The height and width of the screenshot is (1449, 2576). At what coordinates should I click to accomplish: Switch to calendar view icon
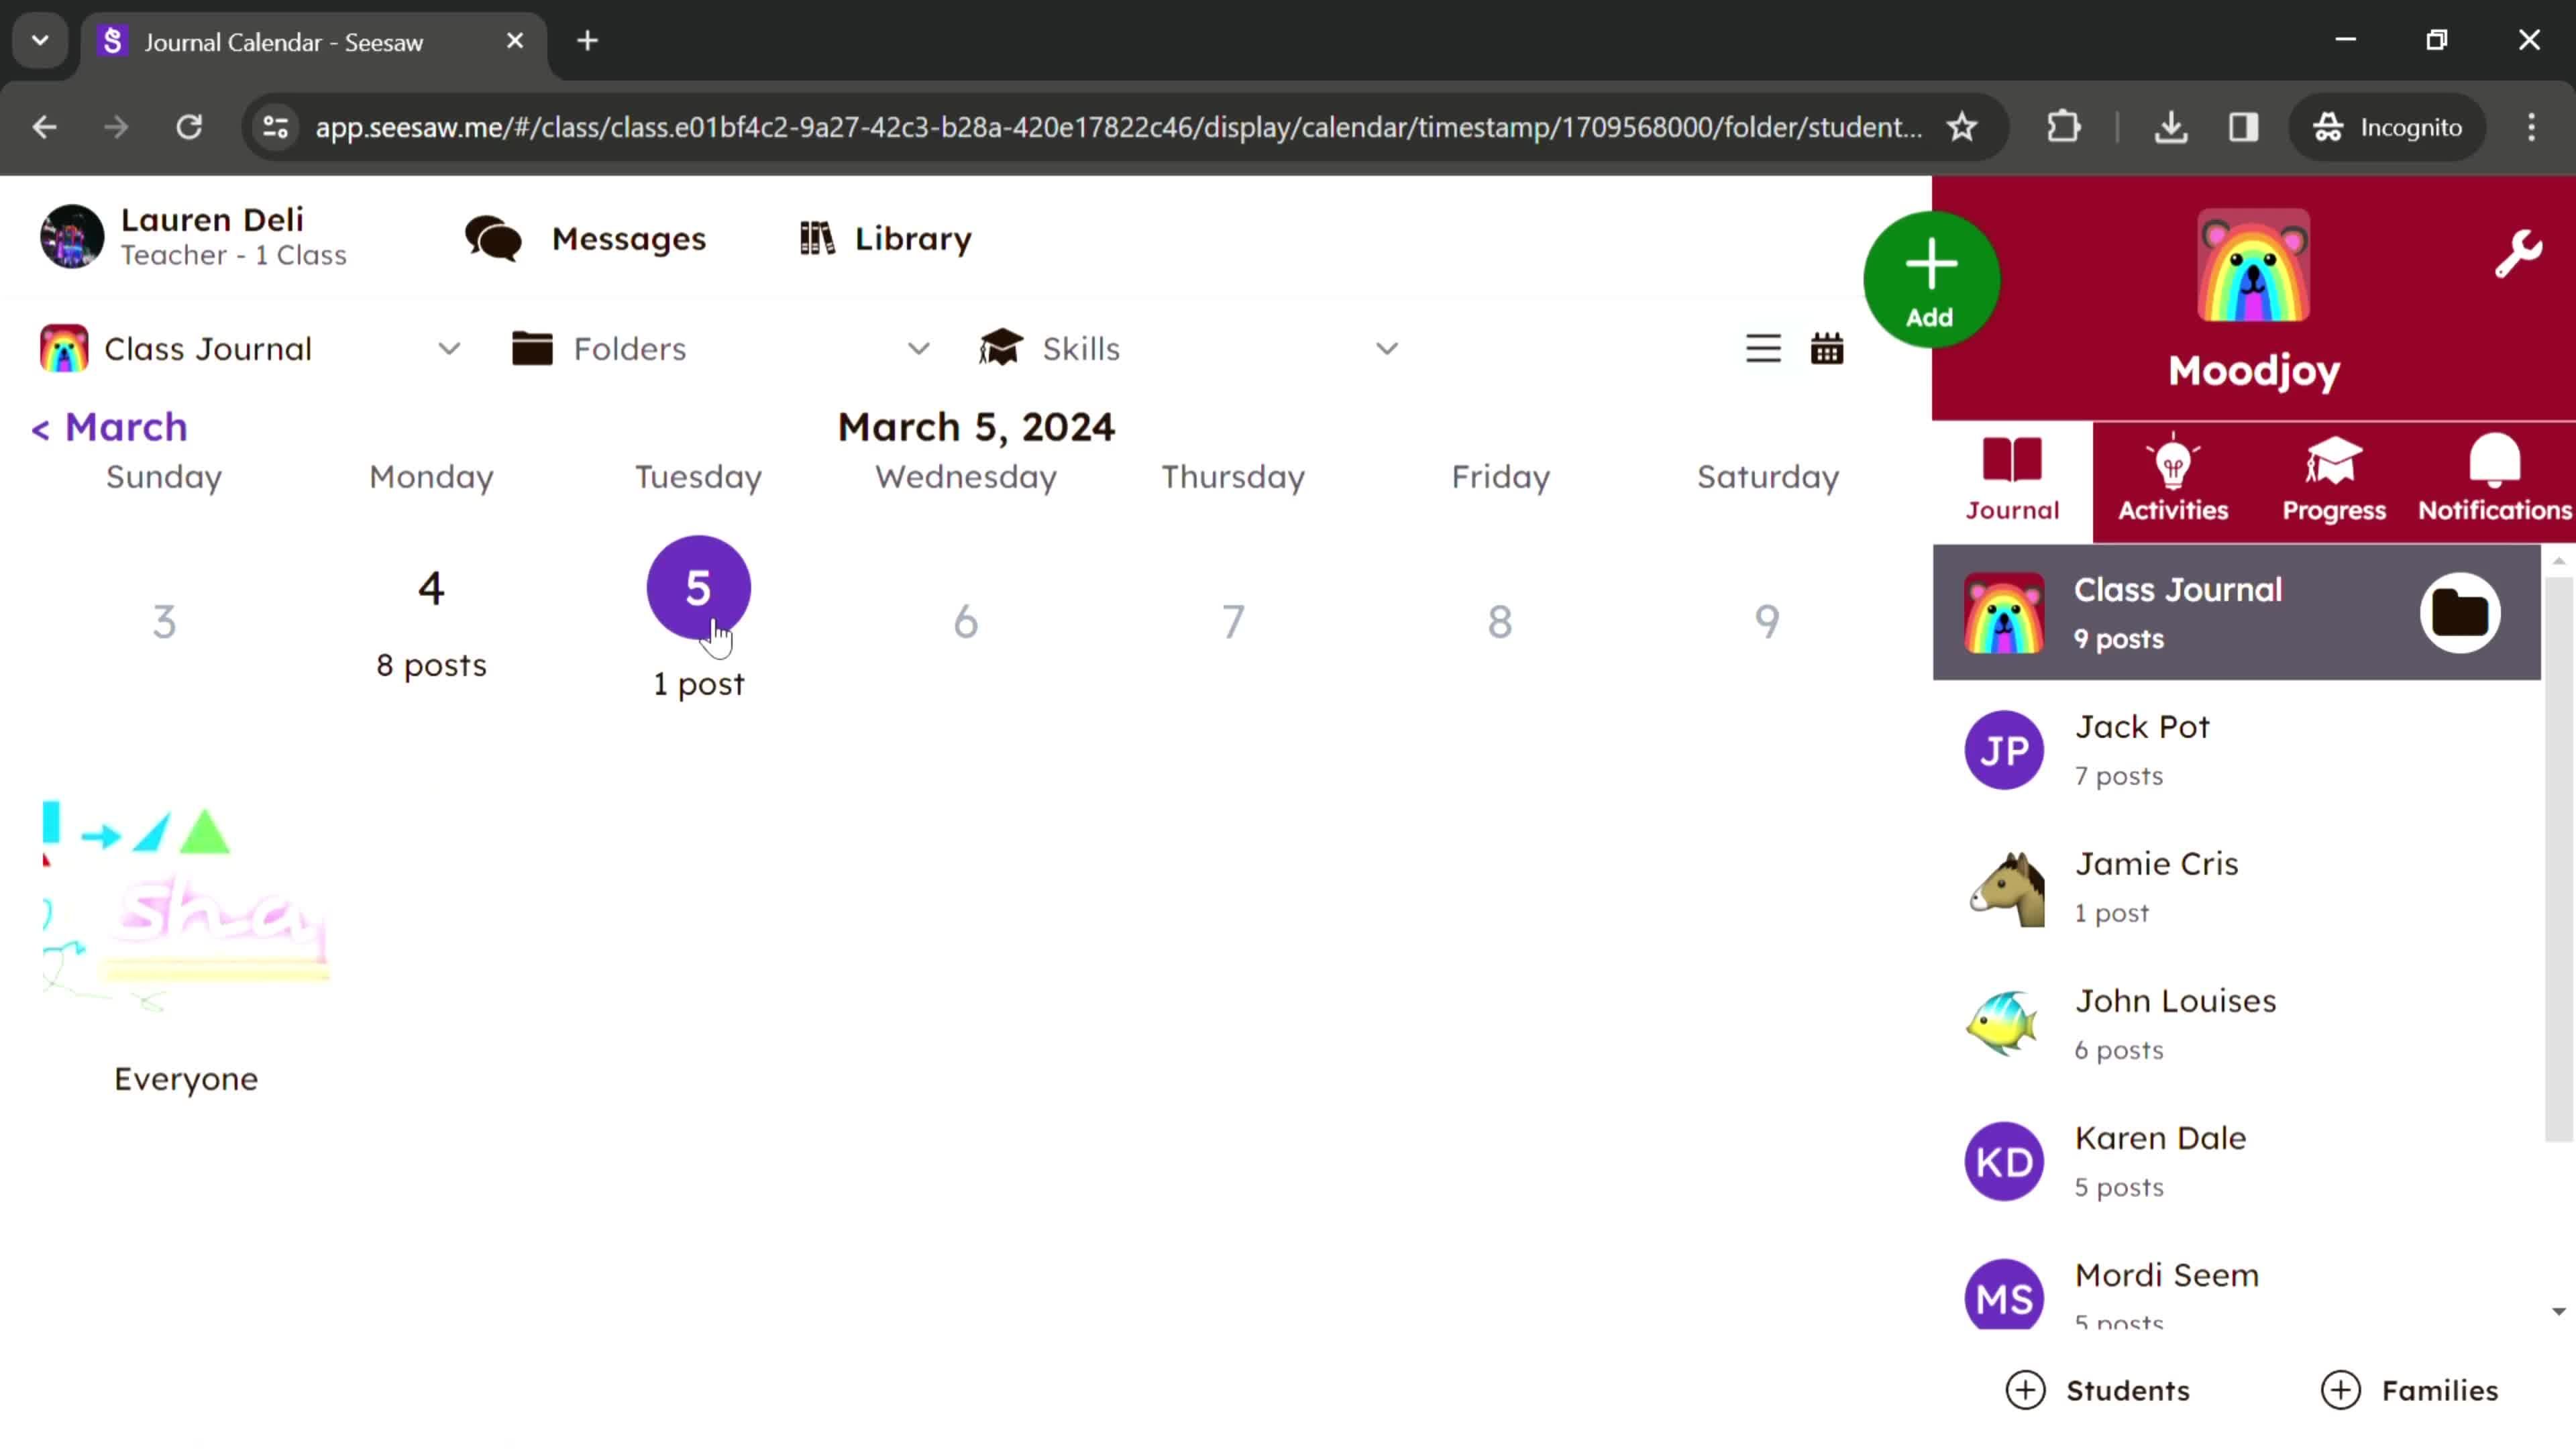pyautogui.click(x=1827, y=349)
